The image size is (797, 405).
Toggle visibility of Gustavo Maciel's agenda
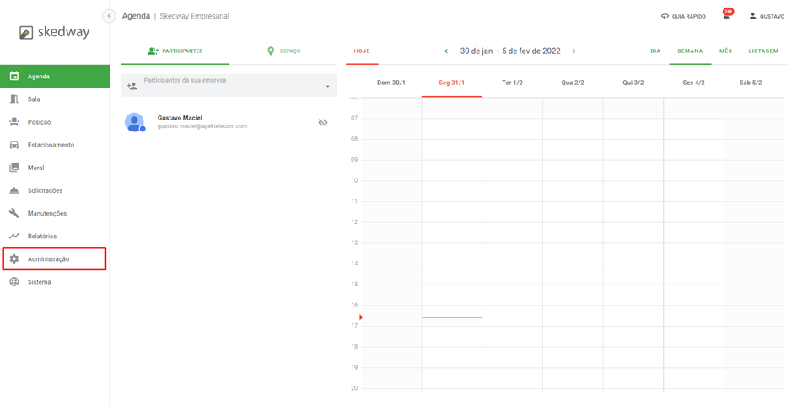tap(322, 123)
